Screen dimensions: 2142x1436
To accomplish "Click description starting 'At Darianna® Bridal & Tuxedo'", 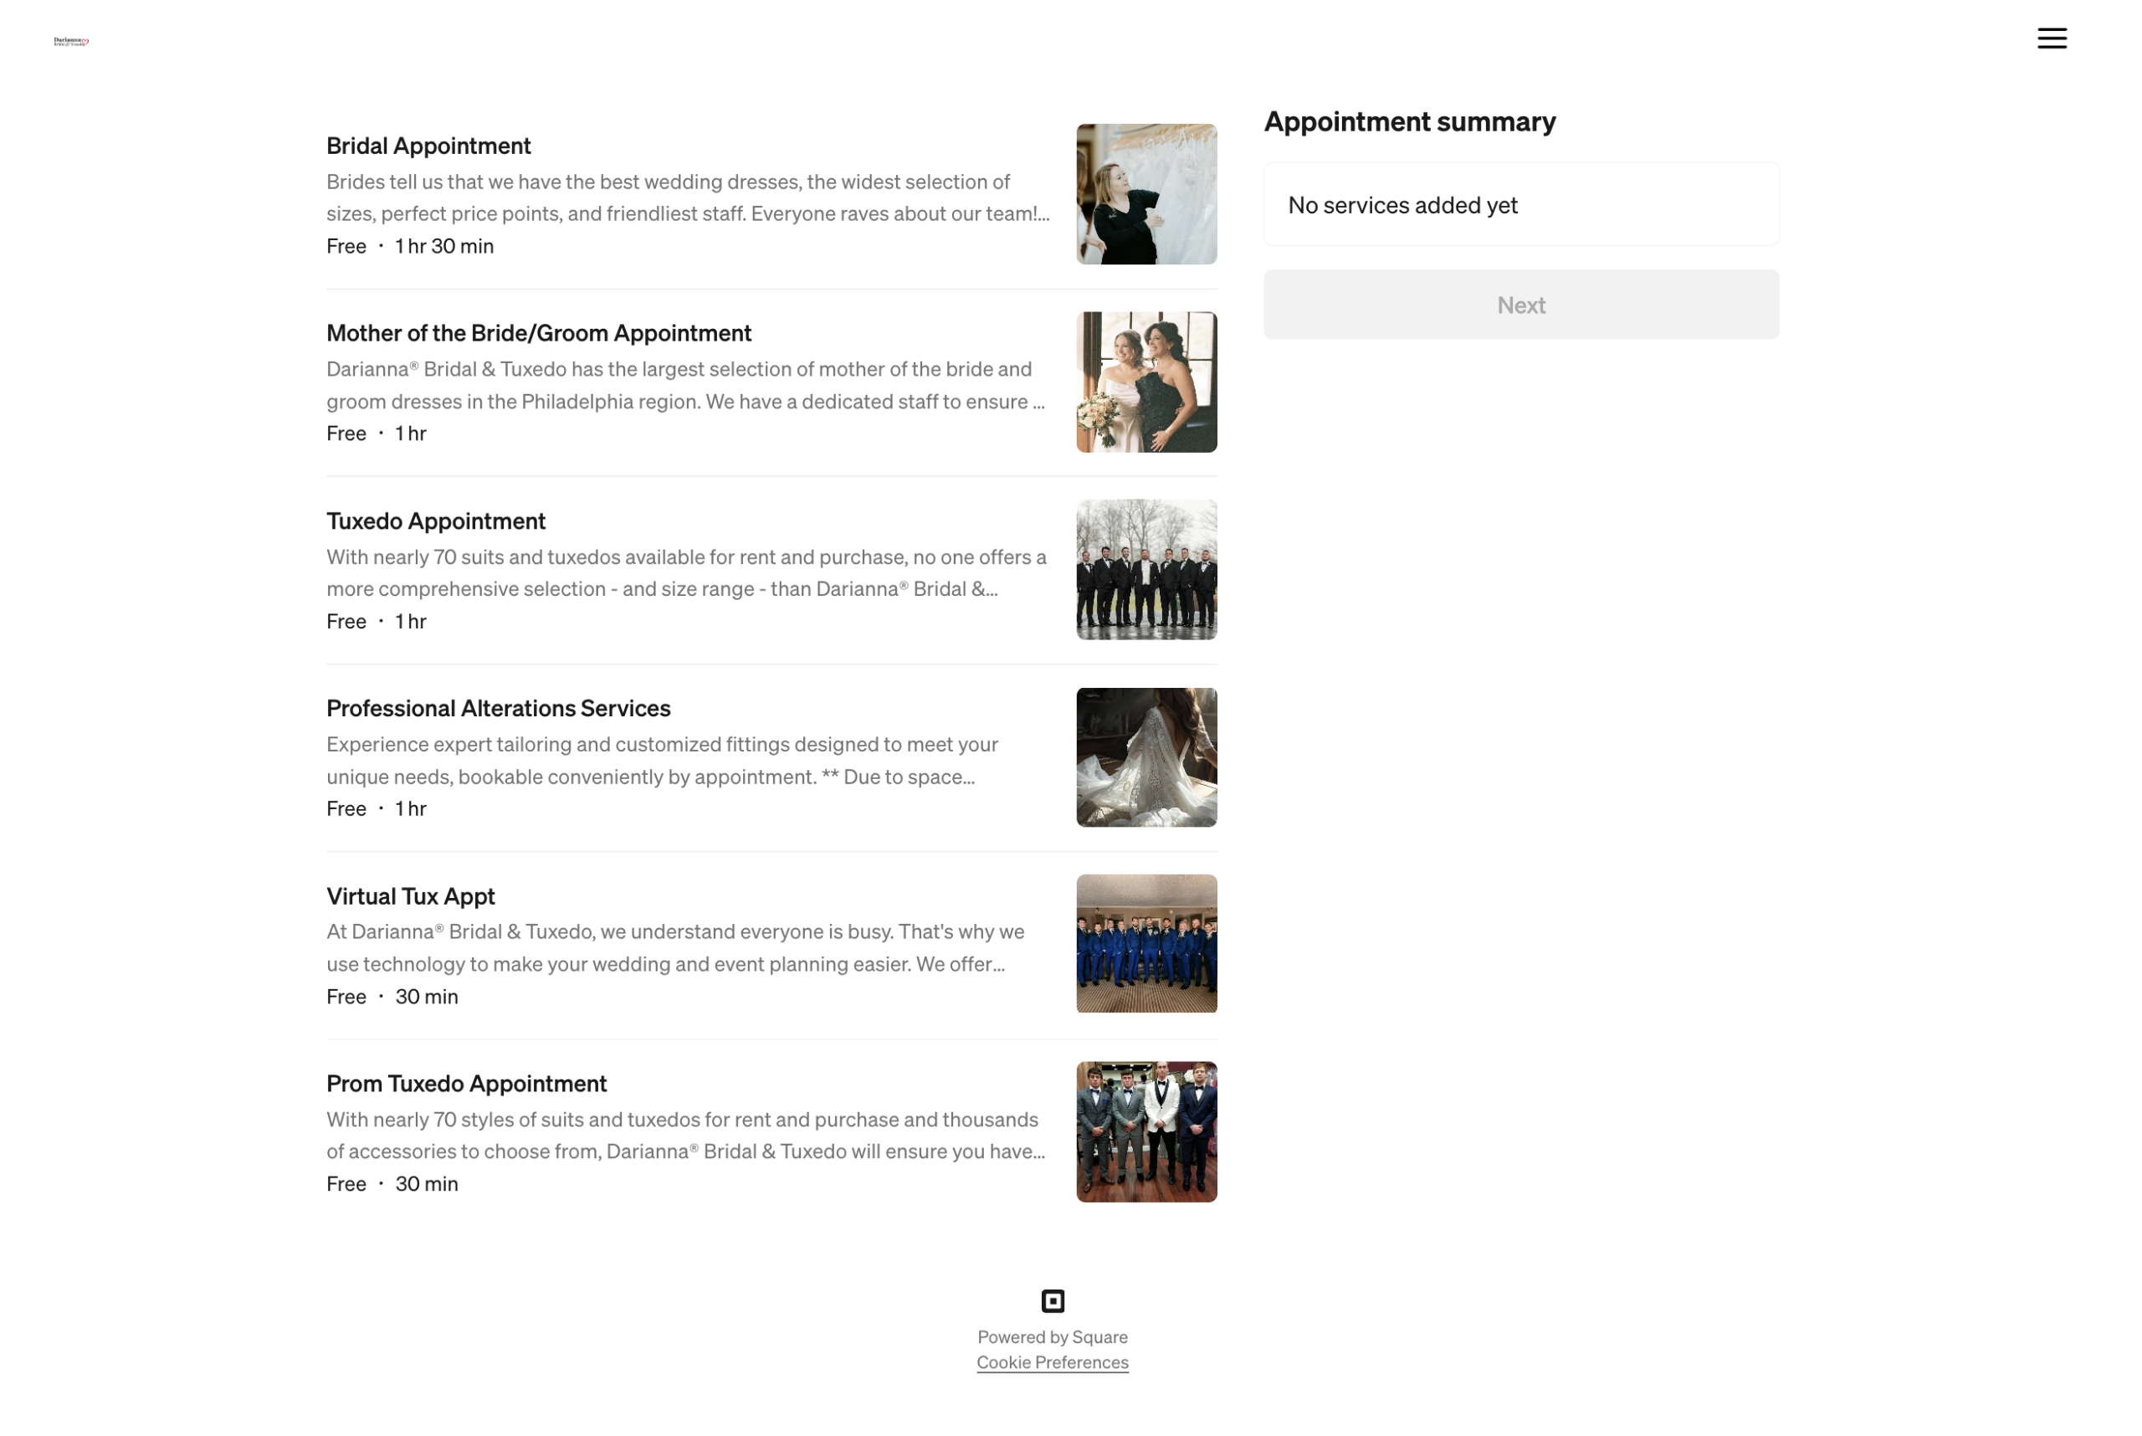I will (675, 948).
